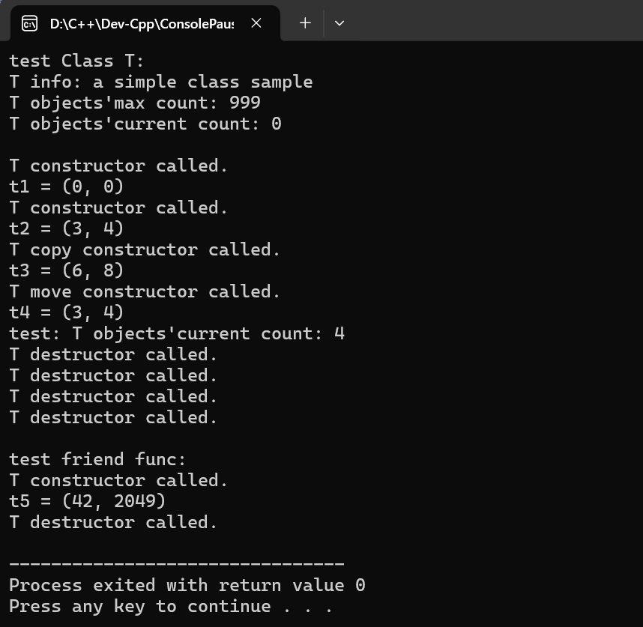Click the 'T info: a simple class sample' line
643x627 pixels.
point(161,82)
